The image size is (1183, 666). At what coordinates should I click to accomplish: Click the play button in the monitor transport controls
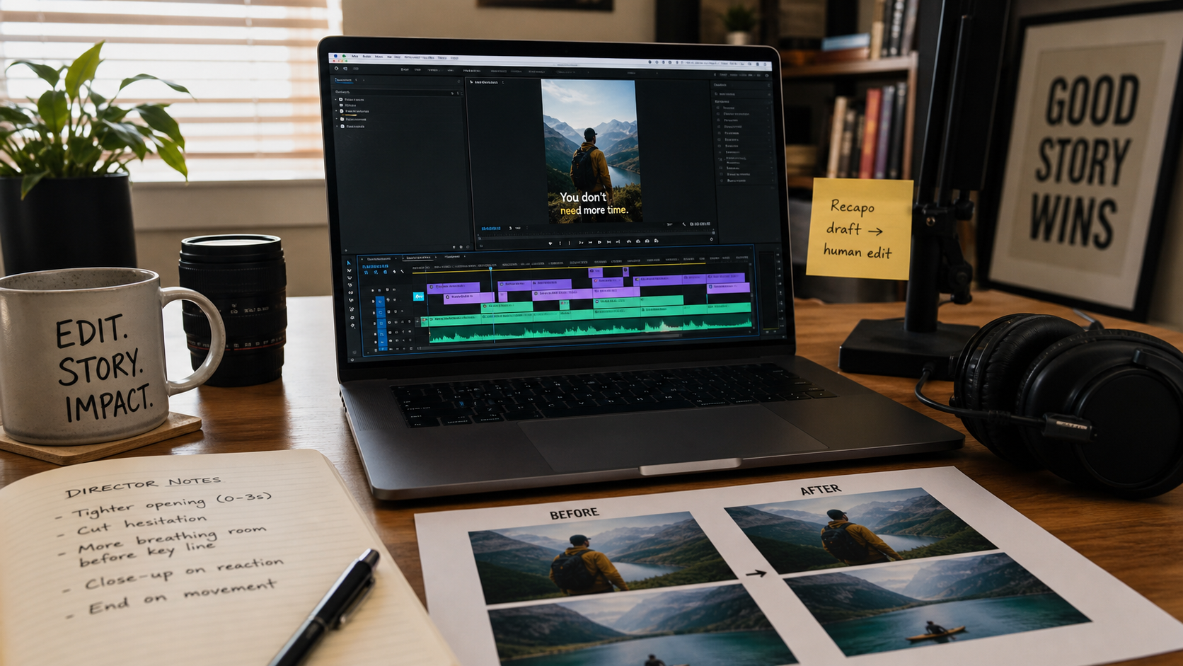tap(599, 242)
